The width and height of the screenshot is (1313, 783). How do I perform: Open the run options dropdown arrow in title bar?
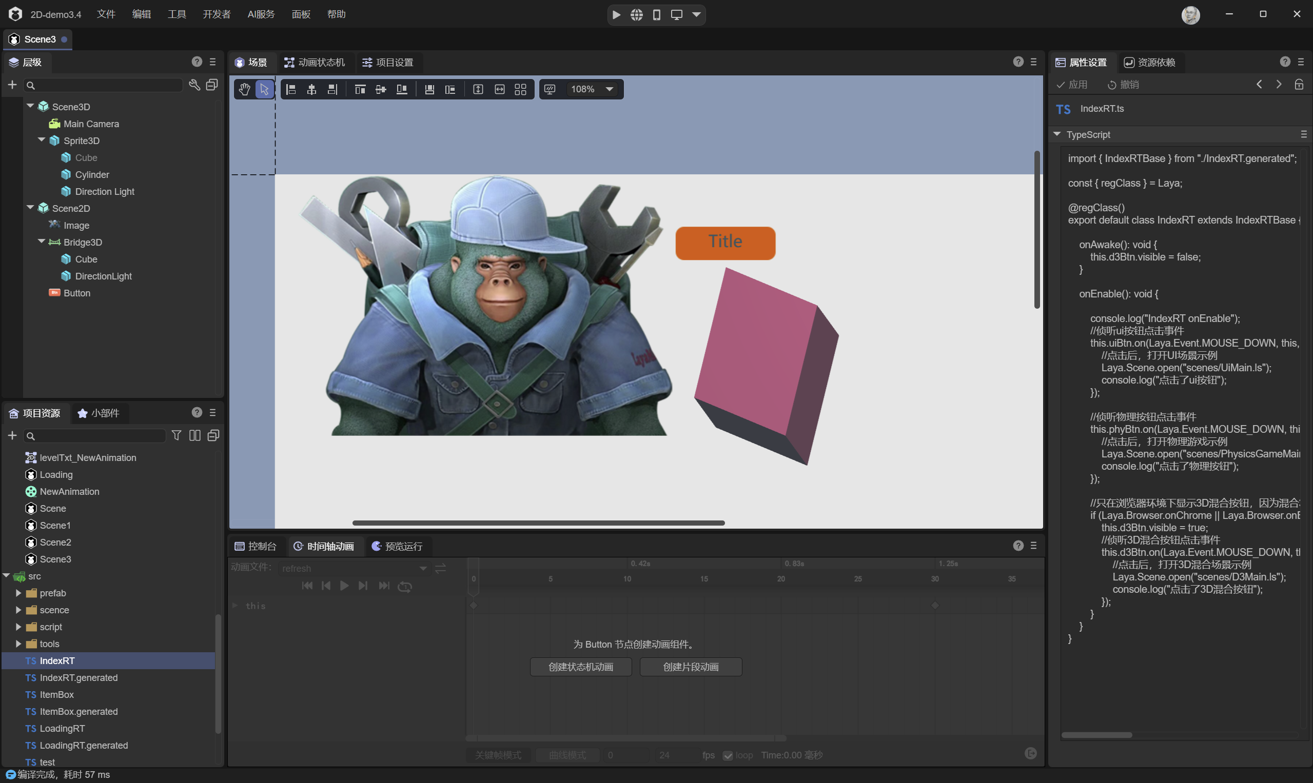pos(696,15)
